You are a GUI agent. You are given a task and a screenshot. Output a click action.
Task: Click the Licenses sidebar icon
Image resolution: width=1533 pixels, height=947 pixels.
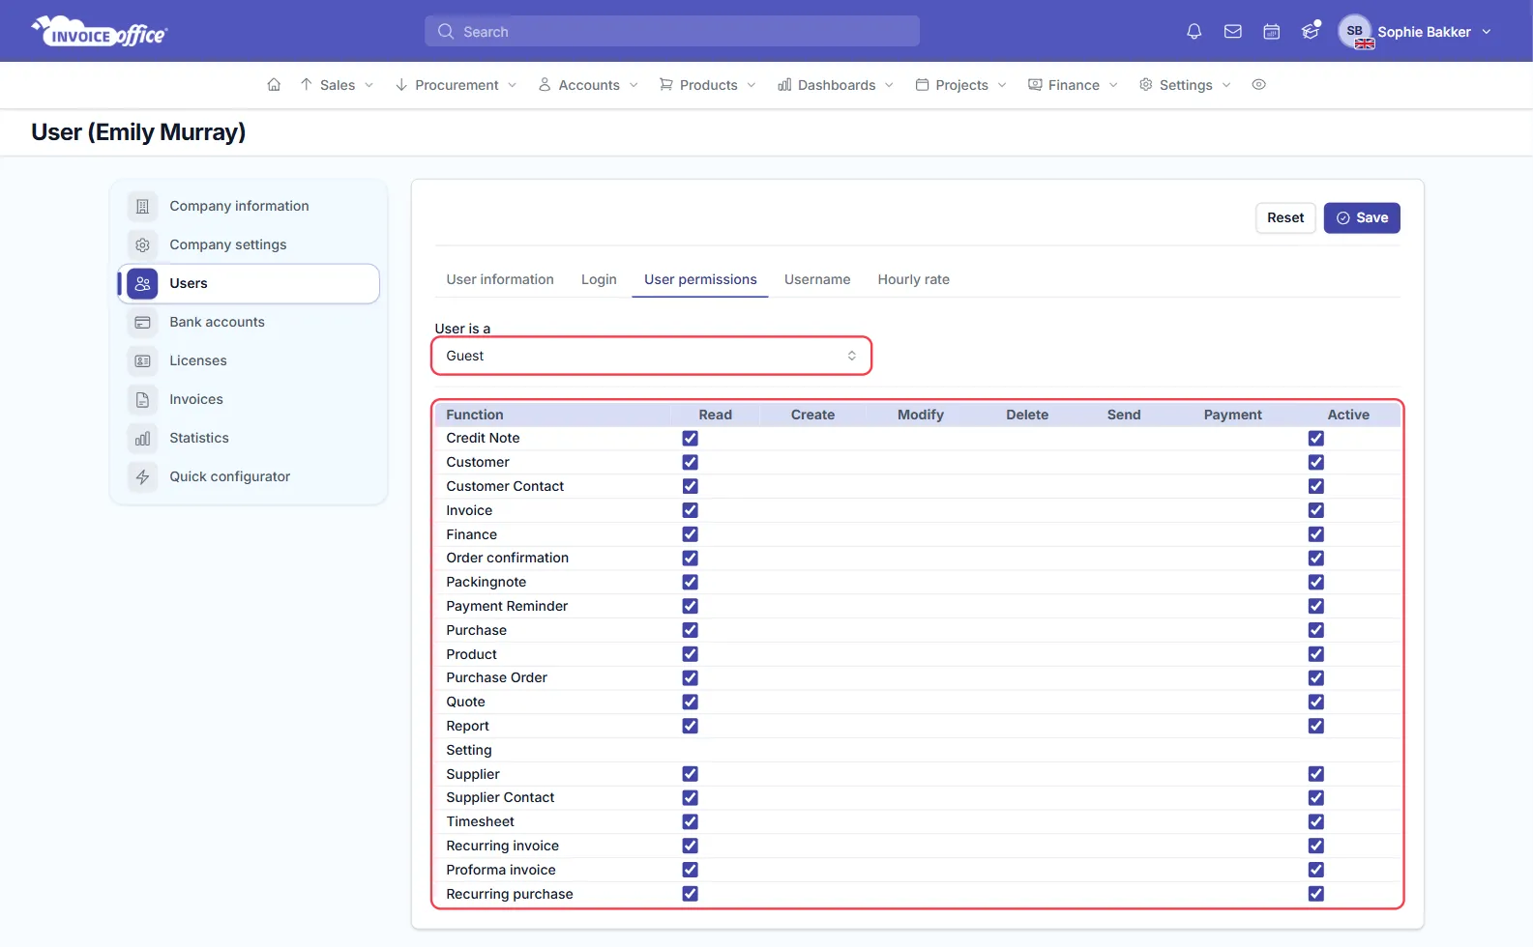pyautogui.click(x=142, y=360)
